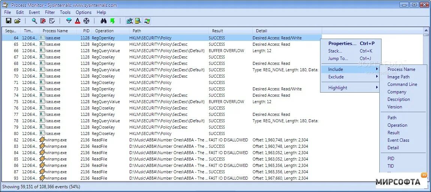
Task: Click the Save toolbar icon
Action: click(x=9, y=21)
